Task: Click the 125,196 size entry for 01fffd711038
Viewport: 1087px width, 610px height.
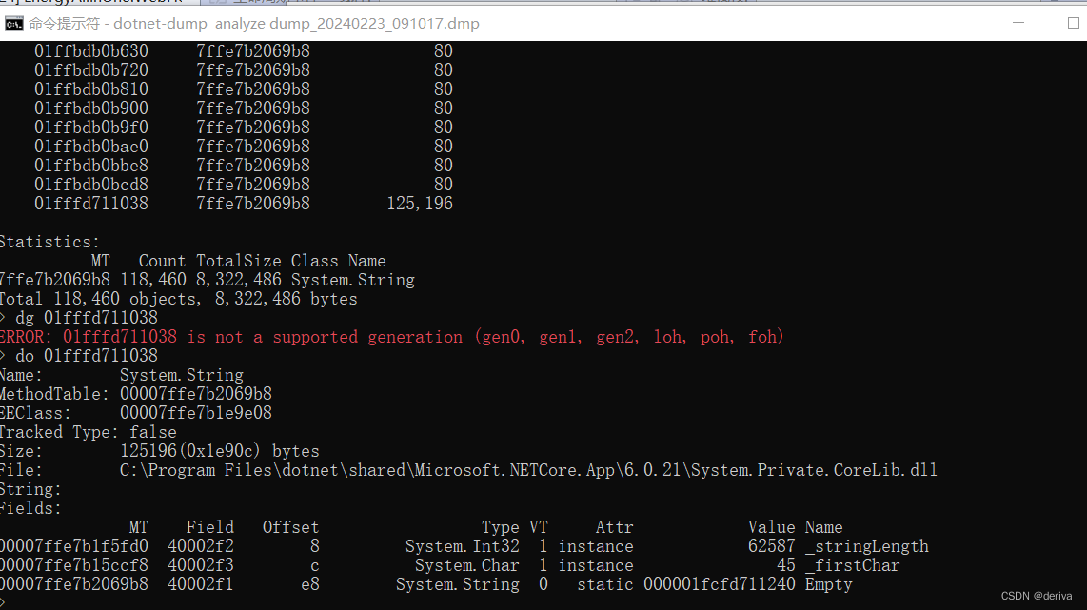Action: pyautogui.click(x=419, y=203)
